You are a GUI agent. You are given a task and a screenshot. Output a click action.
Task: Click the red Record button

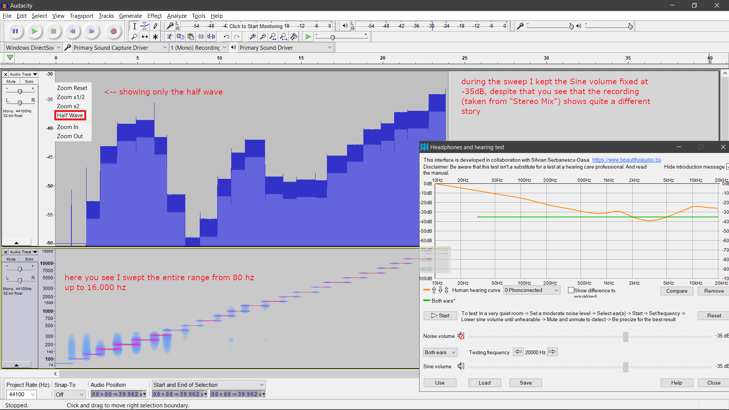[113, 31]
